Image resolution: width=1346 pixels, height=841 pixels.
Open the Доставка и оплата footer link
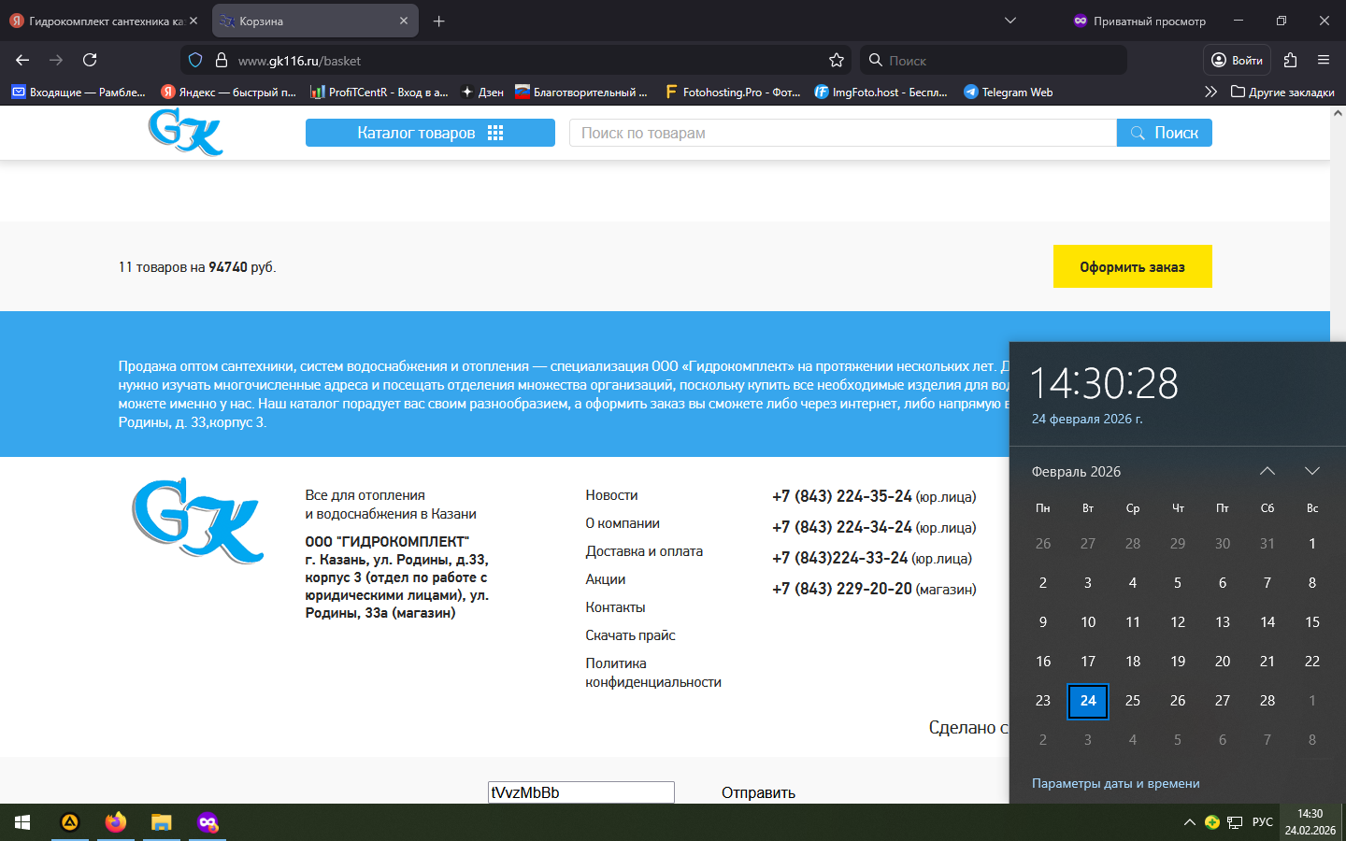pos(644,551)
